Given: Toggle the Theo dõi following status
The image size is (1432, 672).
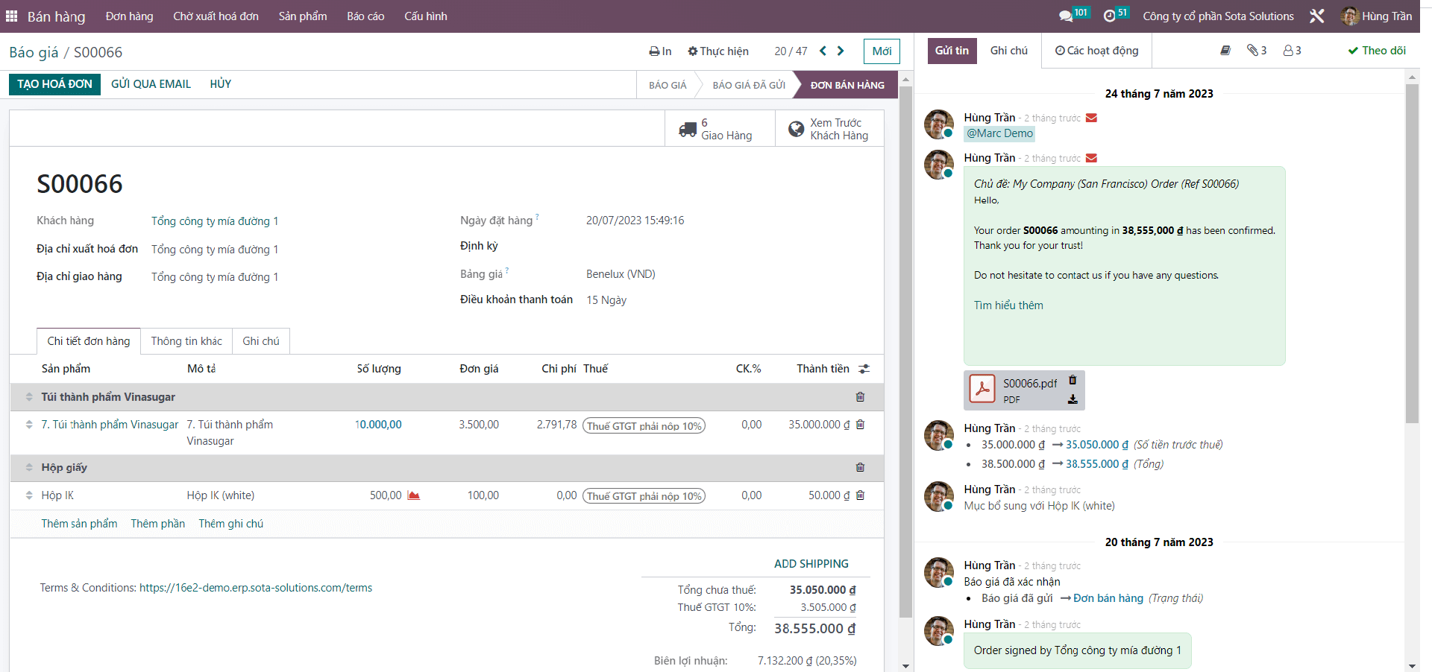Looking at the screenshot, I should 1377,51.
